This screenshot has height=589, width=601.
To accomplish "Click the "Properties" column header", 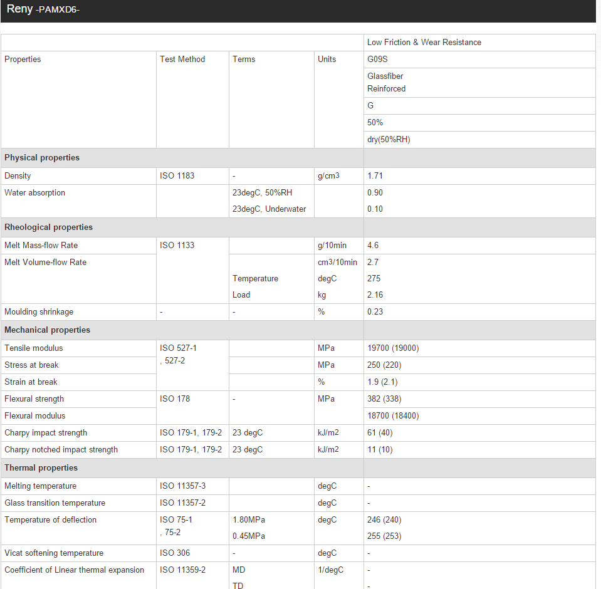I will 23,59.
